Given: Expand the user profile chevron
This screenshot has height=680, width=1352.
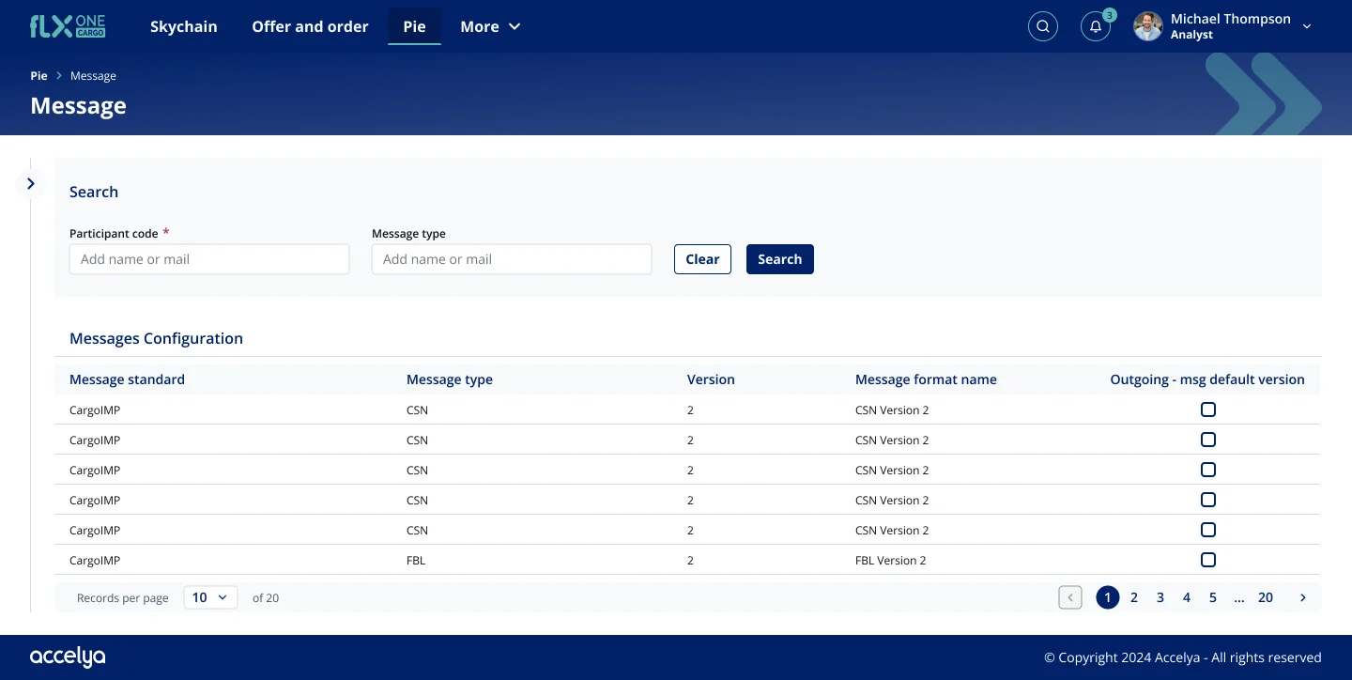Looking at the screenshot, I should point(1307,26).
